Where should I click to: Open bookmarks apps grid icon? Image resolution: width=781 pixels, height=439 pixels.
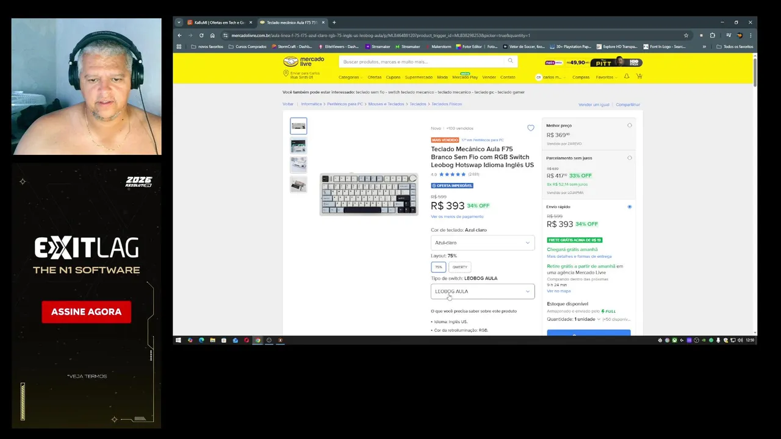pos(178,46)
